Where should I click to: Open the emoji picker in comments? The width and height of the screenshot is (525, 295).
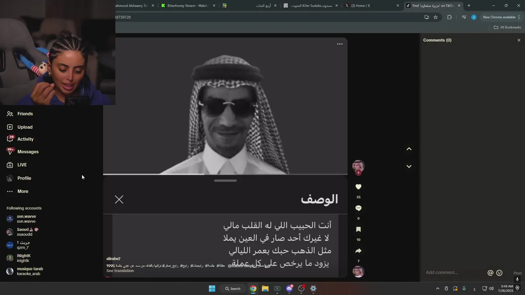(499, 273)
